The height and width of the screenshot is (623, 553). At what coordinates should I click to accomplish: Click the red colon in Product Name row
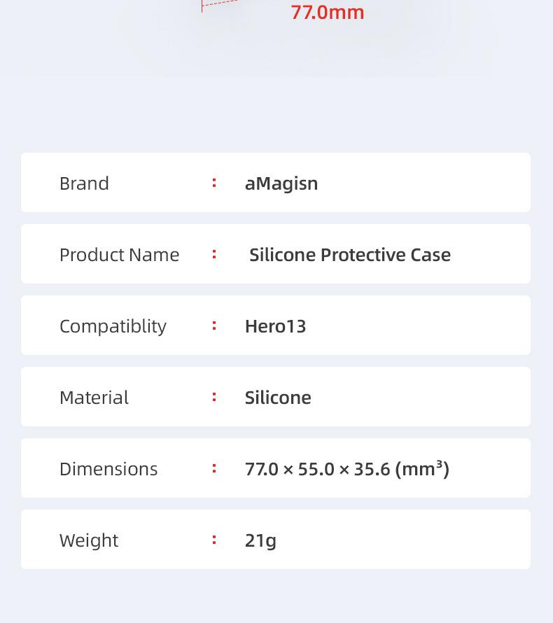coord(214,254)
